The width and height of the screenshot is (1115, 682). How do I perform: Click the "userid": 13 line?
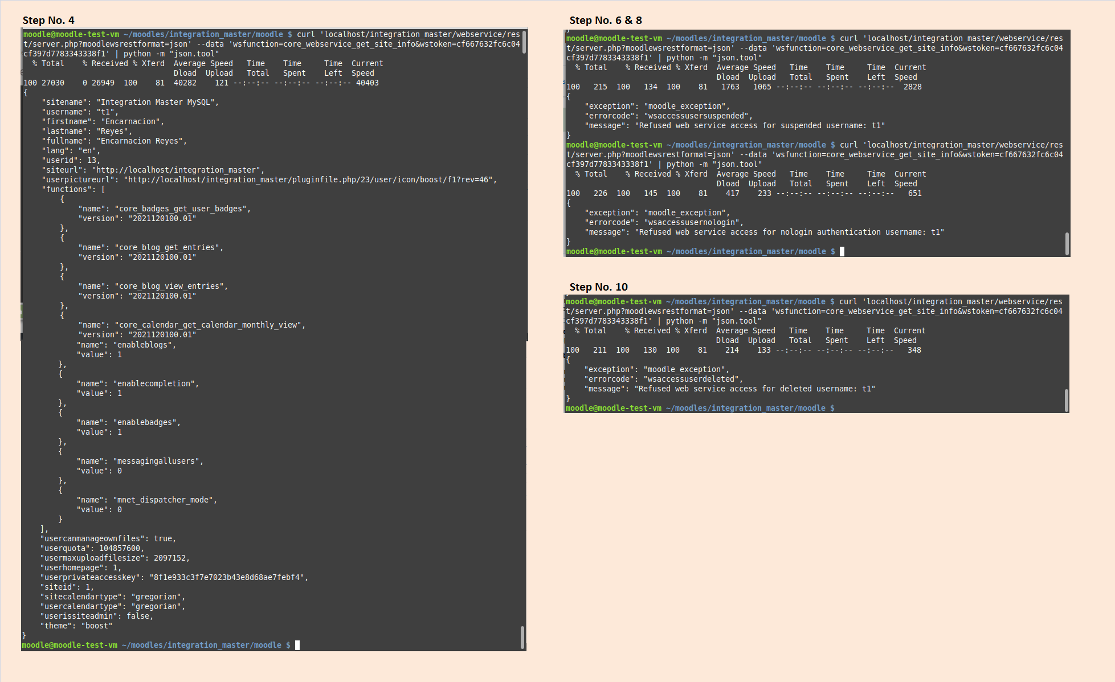[x=71, y=161]
